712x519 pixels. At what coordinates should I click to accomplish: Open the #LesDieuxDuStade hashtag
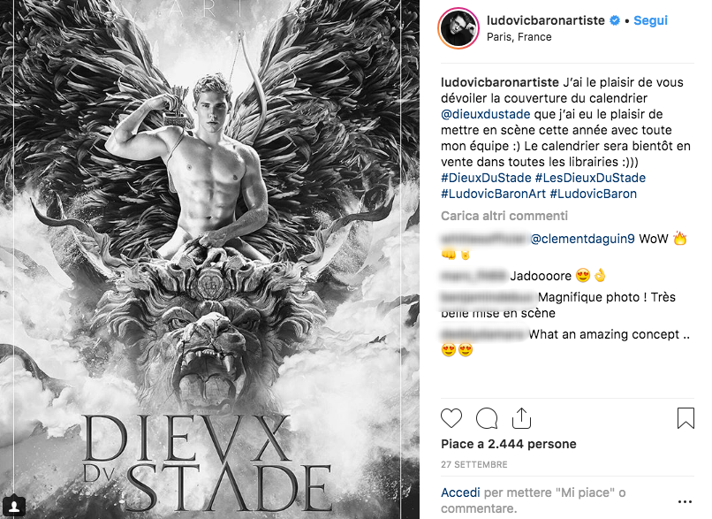click(x=590, y=178)
